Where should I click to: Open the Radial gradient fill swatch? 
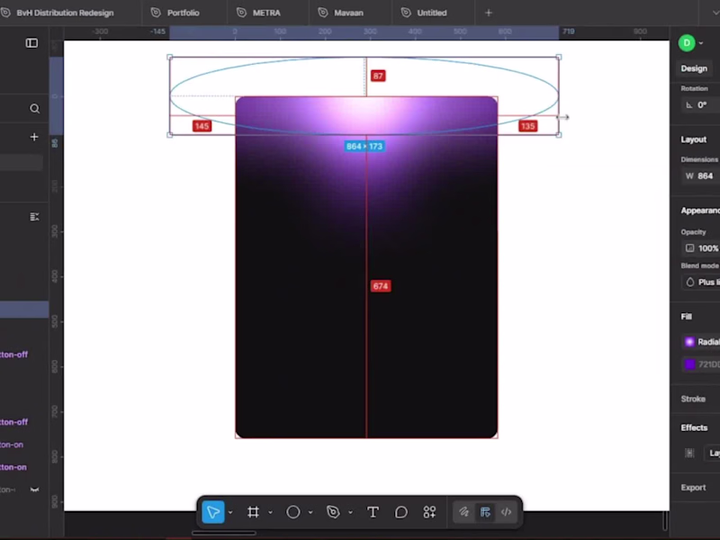pyautogui.click(x=689, y=342)
